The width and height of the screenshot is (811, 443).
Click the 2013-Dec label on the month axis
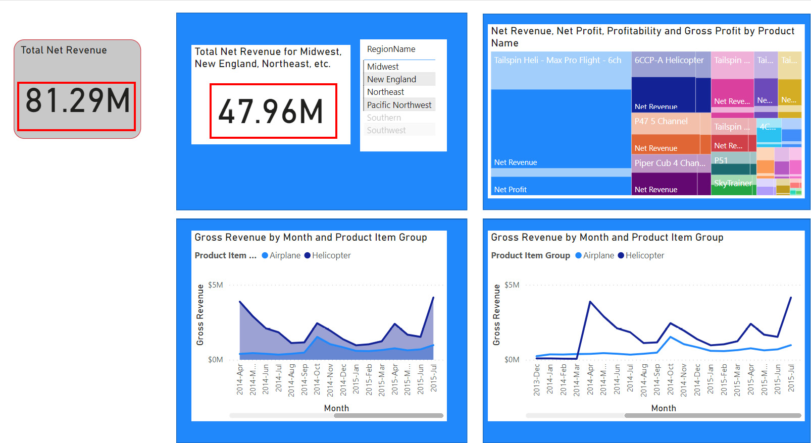point(537,379)
